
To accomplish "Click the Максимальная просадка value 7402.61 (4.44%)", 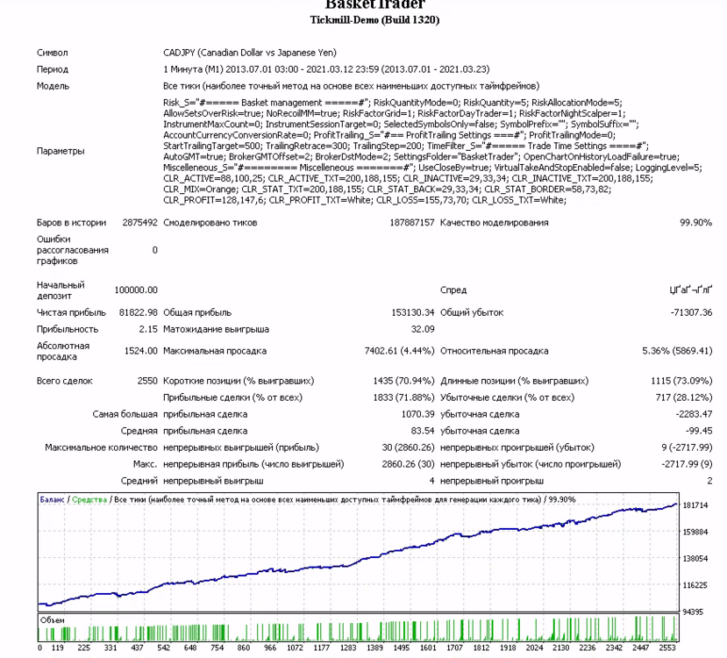I will (x=400, y=351).
